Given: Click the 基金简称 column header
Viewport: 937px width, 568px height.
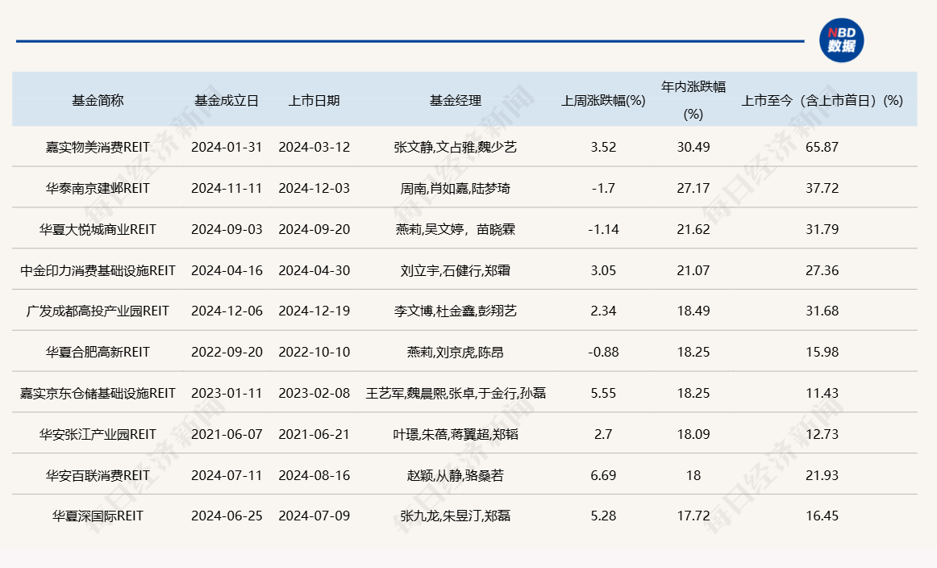Looking at the screenshot, I should [x=98, y=101].
